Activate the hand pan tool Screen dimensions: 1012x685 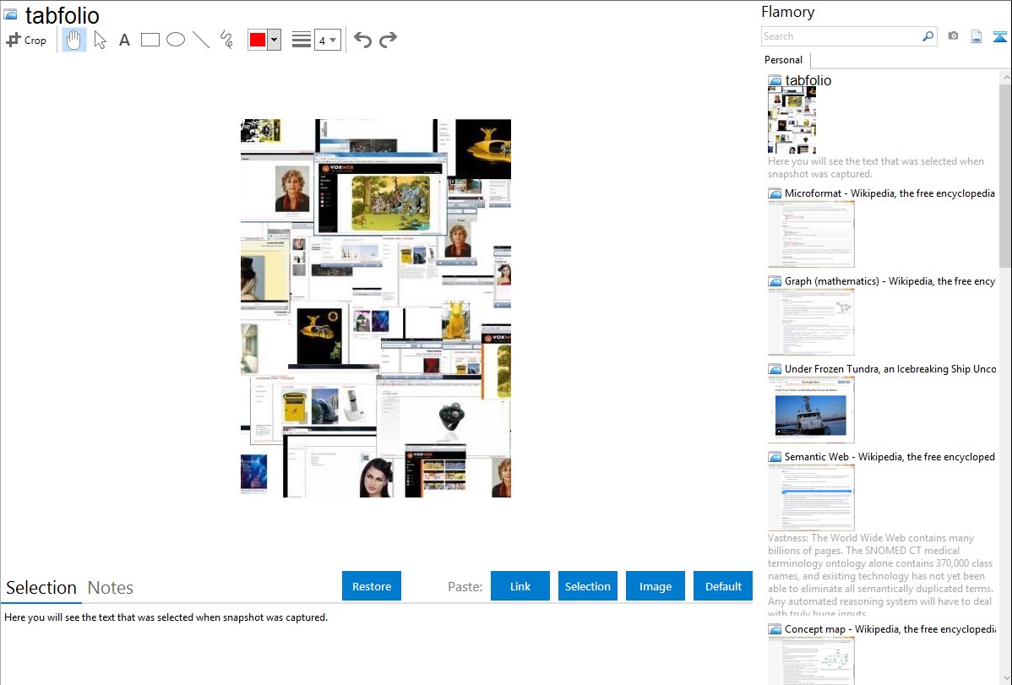tap(74, 40)
